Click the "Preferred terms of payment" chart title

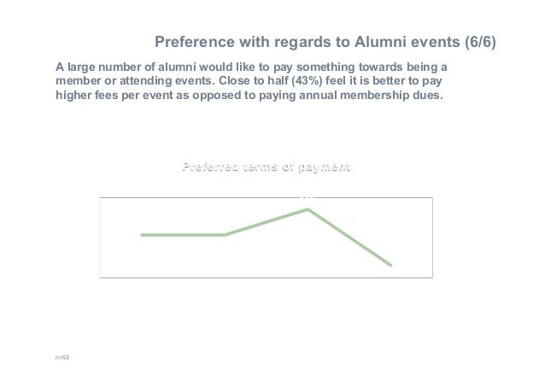pos(266,166)
